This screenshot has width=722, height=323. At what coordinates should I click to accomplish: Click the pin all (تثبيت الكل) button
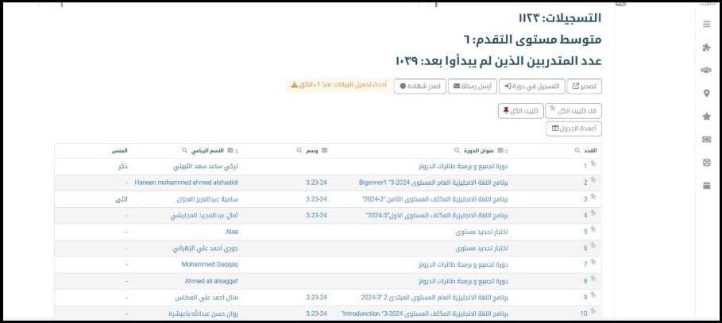coord(519,111)
